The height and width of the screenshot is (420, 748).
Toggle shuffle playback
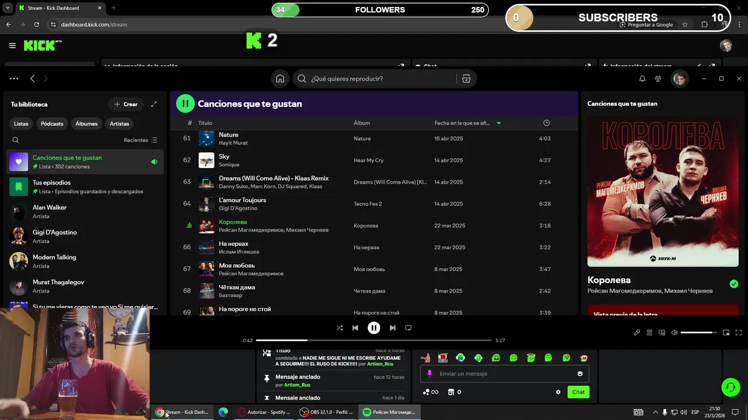click(340, 328)
